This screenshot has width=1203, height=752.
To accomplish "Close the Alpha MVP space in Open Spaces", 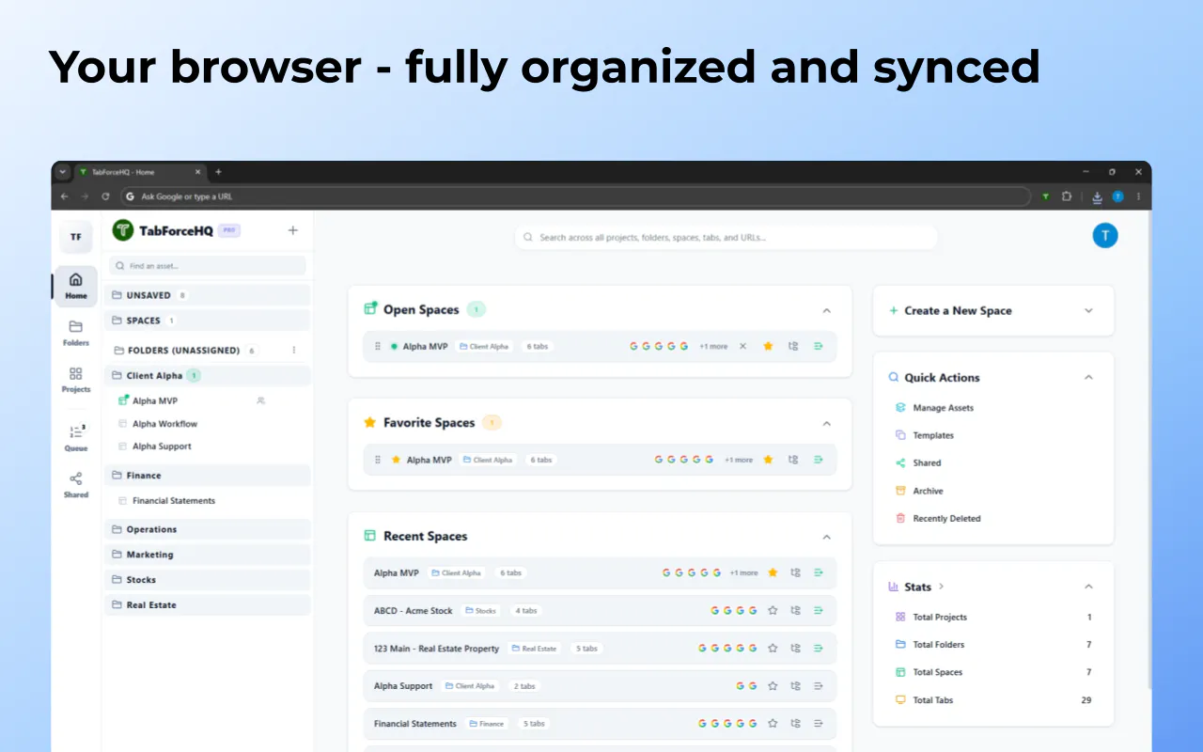I will pos(742,346).
